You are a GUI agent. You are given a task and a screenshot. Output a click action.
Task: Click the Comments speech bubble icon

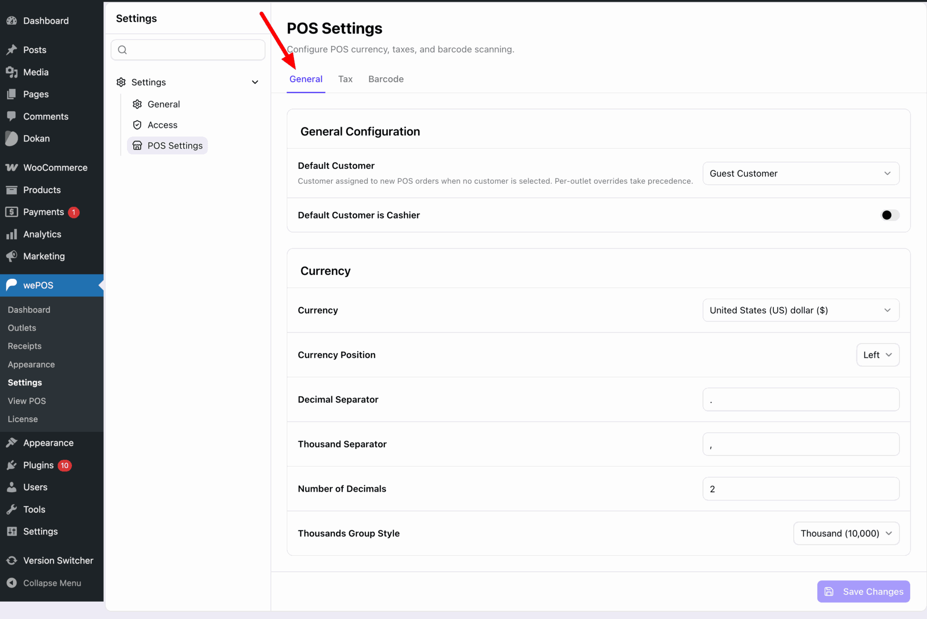12,116
